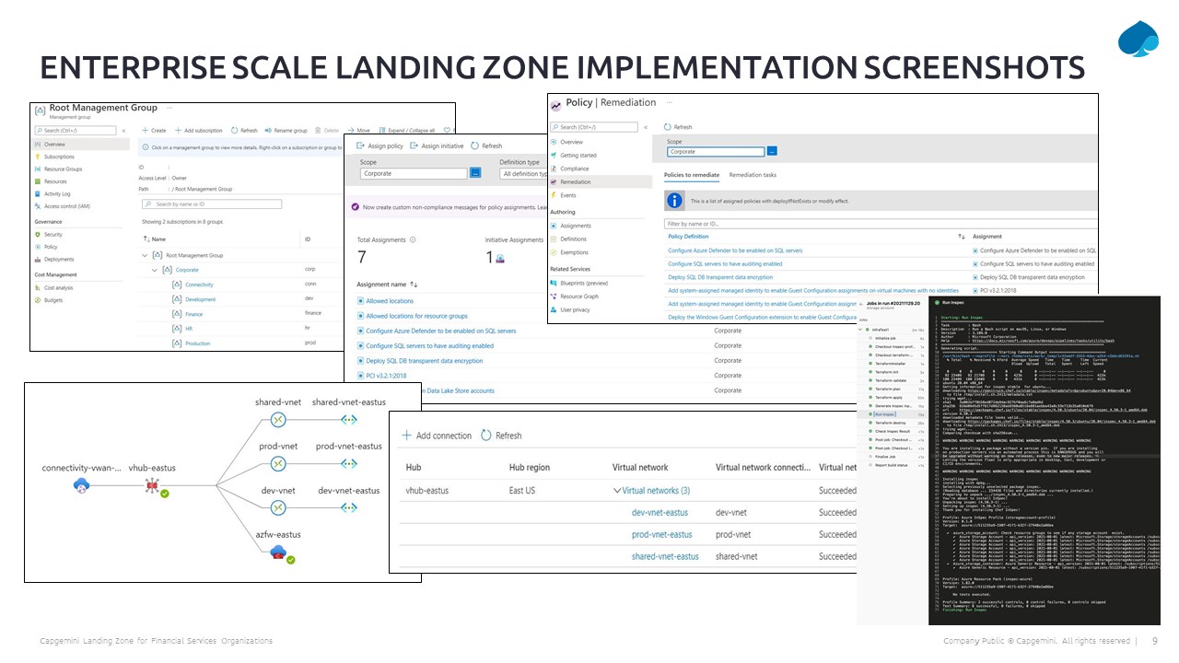Image resolution: width=1179 pixels, height=663 pixels.
Task: Click the Events lightning icon in Policy sidebar
Action: [554, 195]
